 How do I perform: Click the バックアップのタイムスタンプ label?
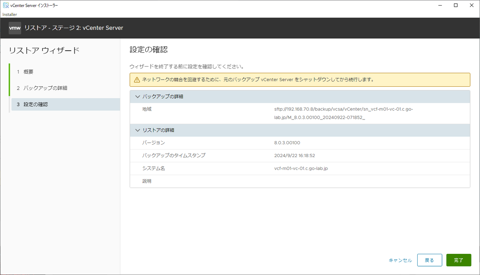[x=174, y=155]
